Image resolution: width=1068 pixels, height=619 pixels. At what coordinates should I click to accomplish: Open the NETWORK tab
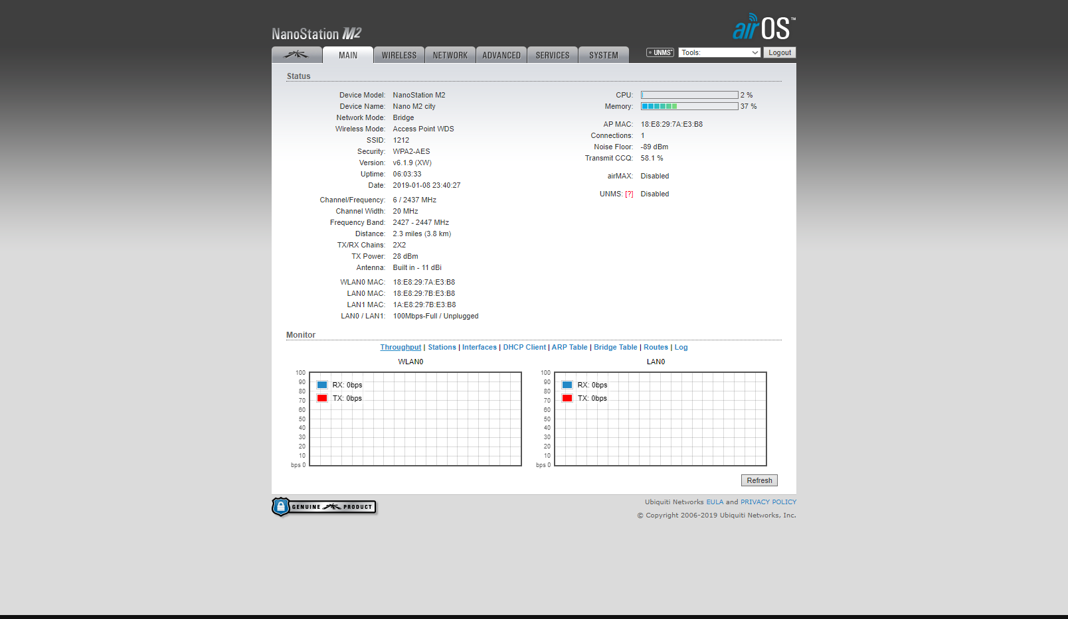450,55
